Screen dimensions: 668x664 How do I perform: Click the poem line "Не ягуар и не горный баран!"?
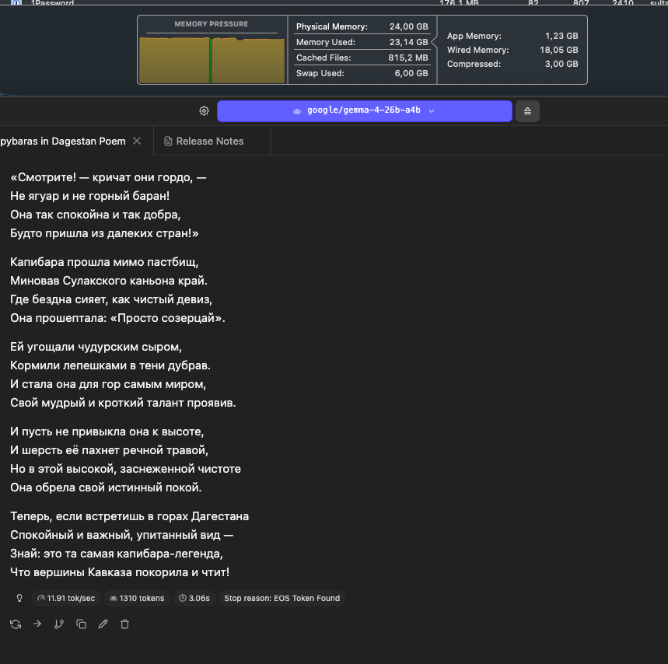coord(90,196)
